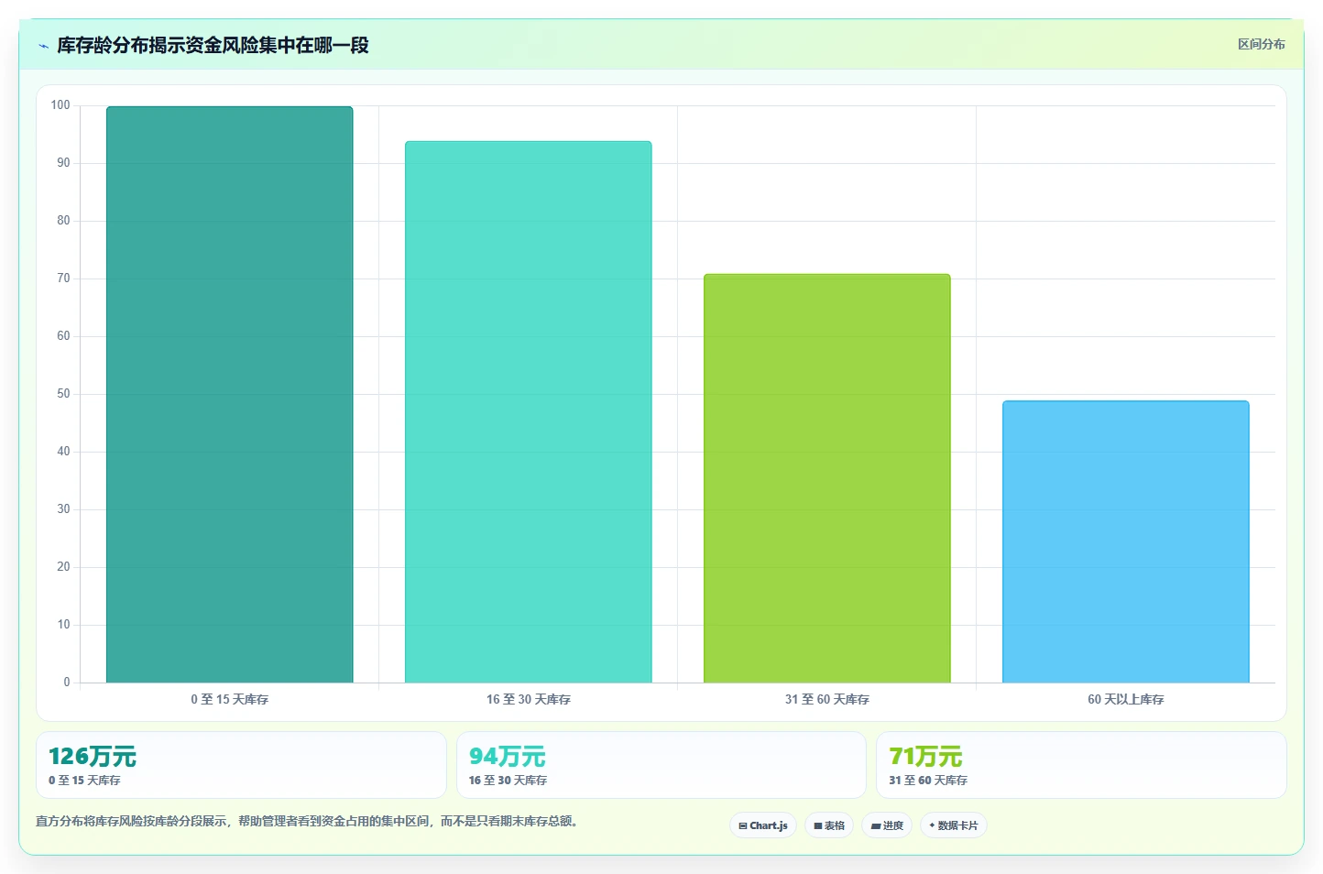Click the dark teal 0 至 15 天库存 bar

(x=230, y=395)
